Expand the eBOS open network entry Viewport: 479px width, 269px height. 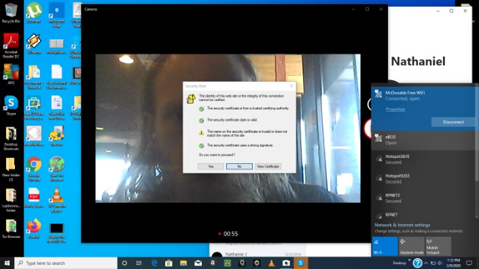point(423,140)
